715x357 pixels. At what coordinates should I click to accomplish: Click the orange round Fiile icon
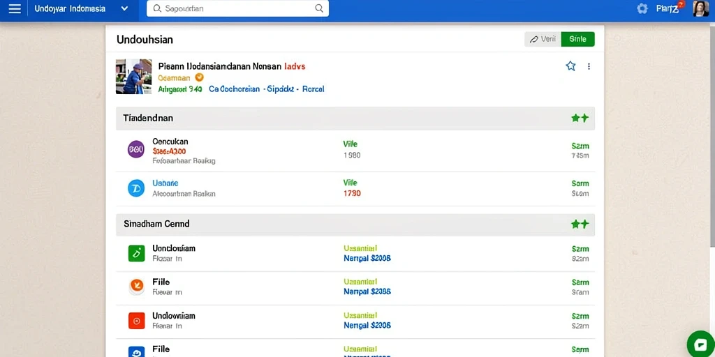tap(136, 287)
